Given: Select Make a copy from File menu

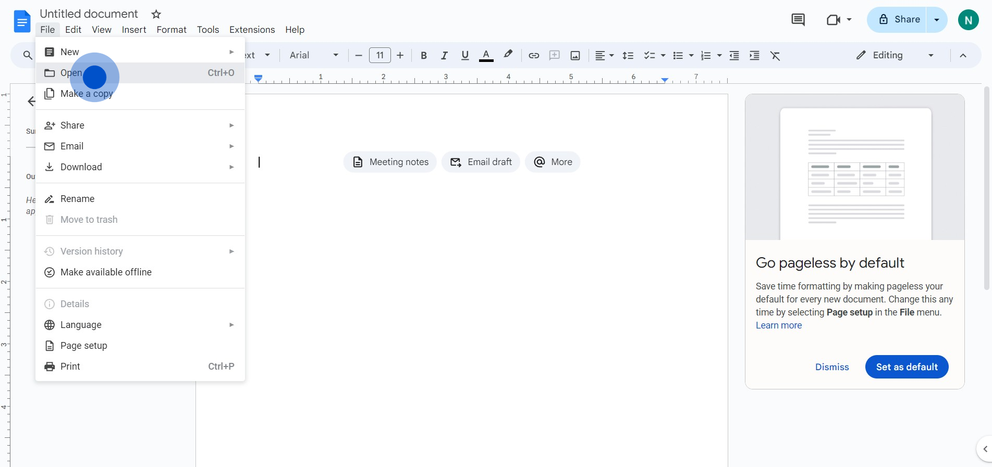Looking at the screenshot, I should pyautogui.click(x=87, y=94).
